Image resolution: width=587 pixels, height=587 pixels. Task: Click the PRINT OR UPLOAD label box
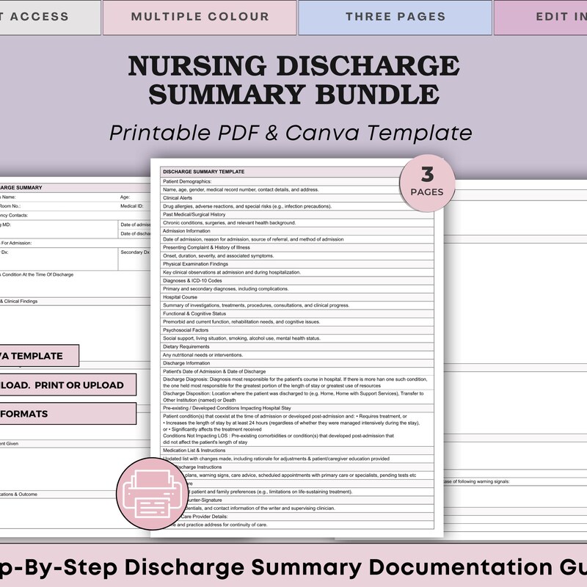pos(68,384)
